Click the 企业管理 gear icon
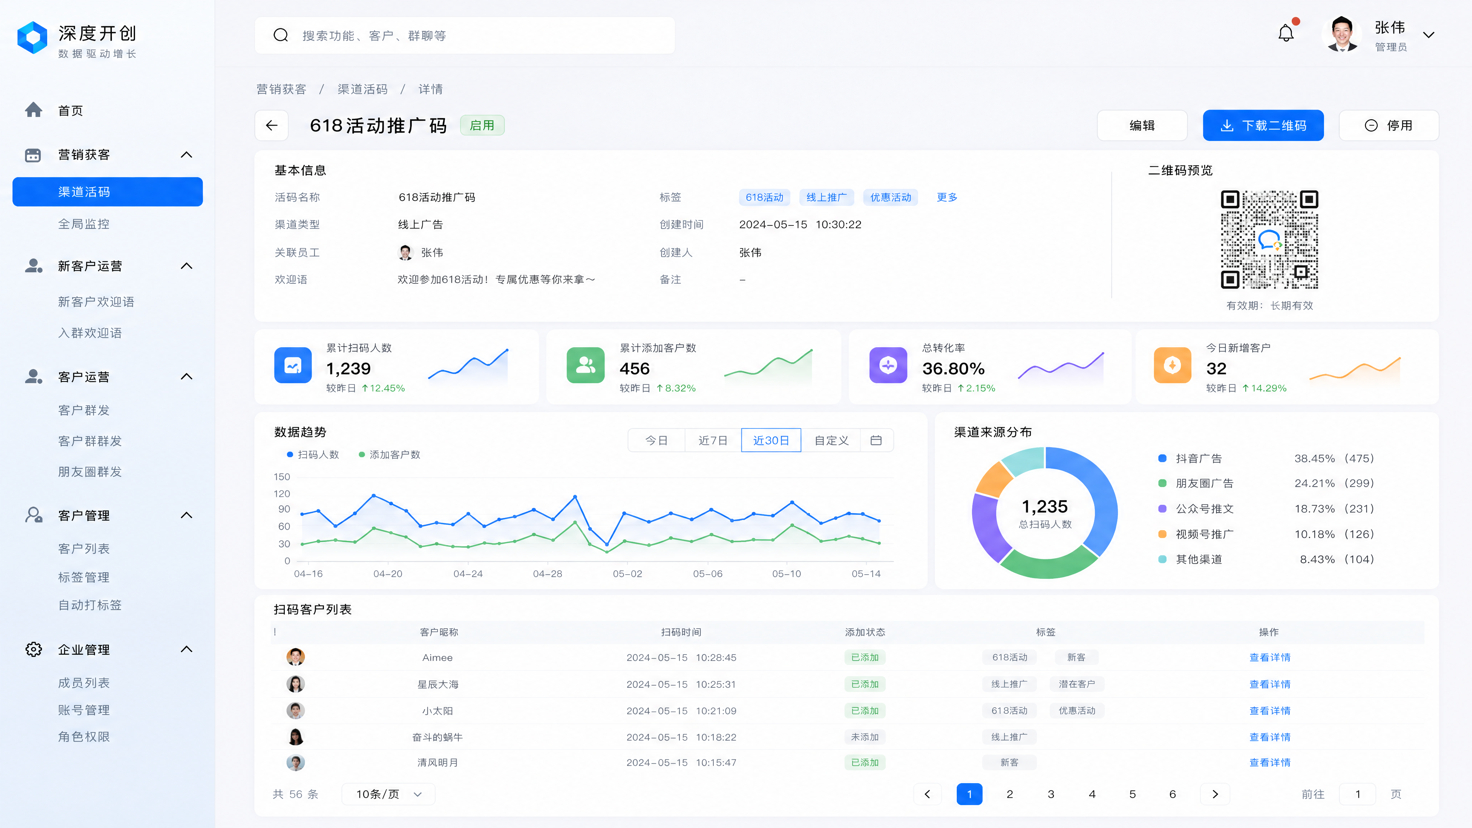 (34, 649)
